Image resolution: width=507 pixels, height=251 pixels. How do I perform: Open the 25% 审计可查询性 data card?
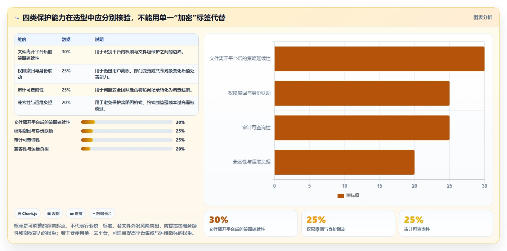(446, 223)
